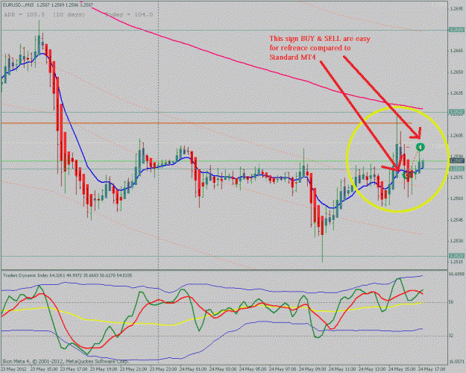The image size is (466, 373).
Task: Click the green arrow signal marker above the latest candles
Action: coord(420,147)
